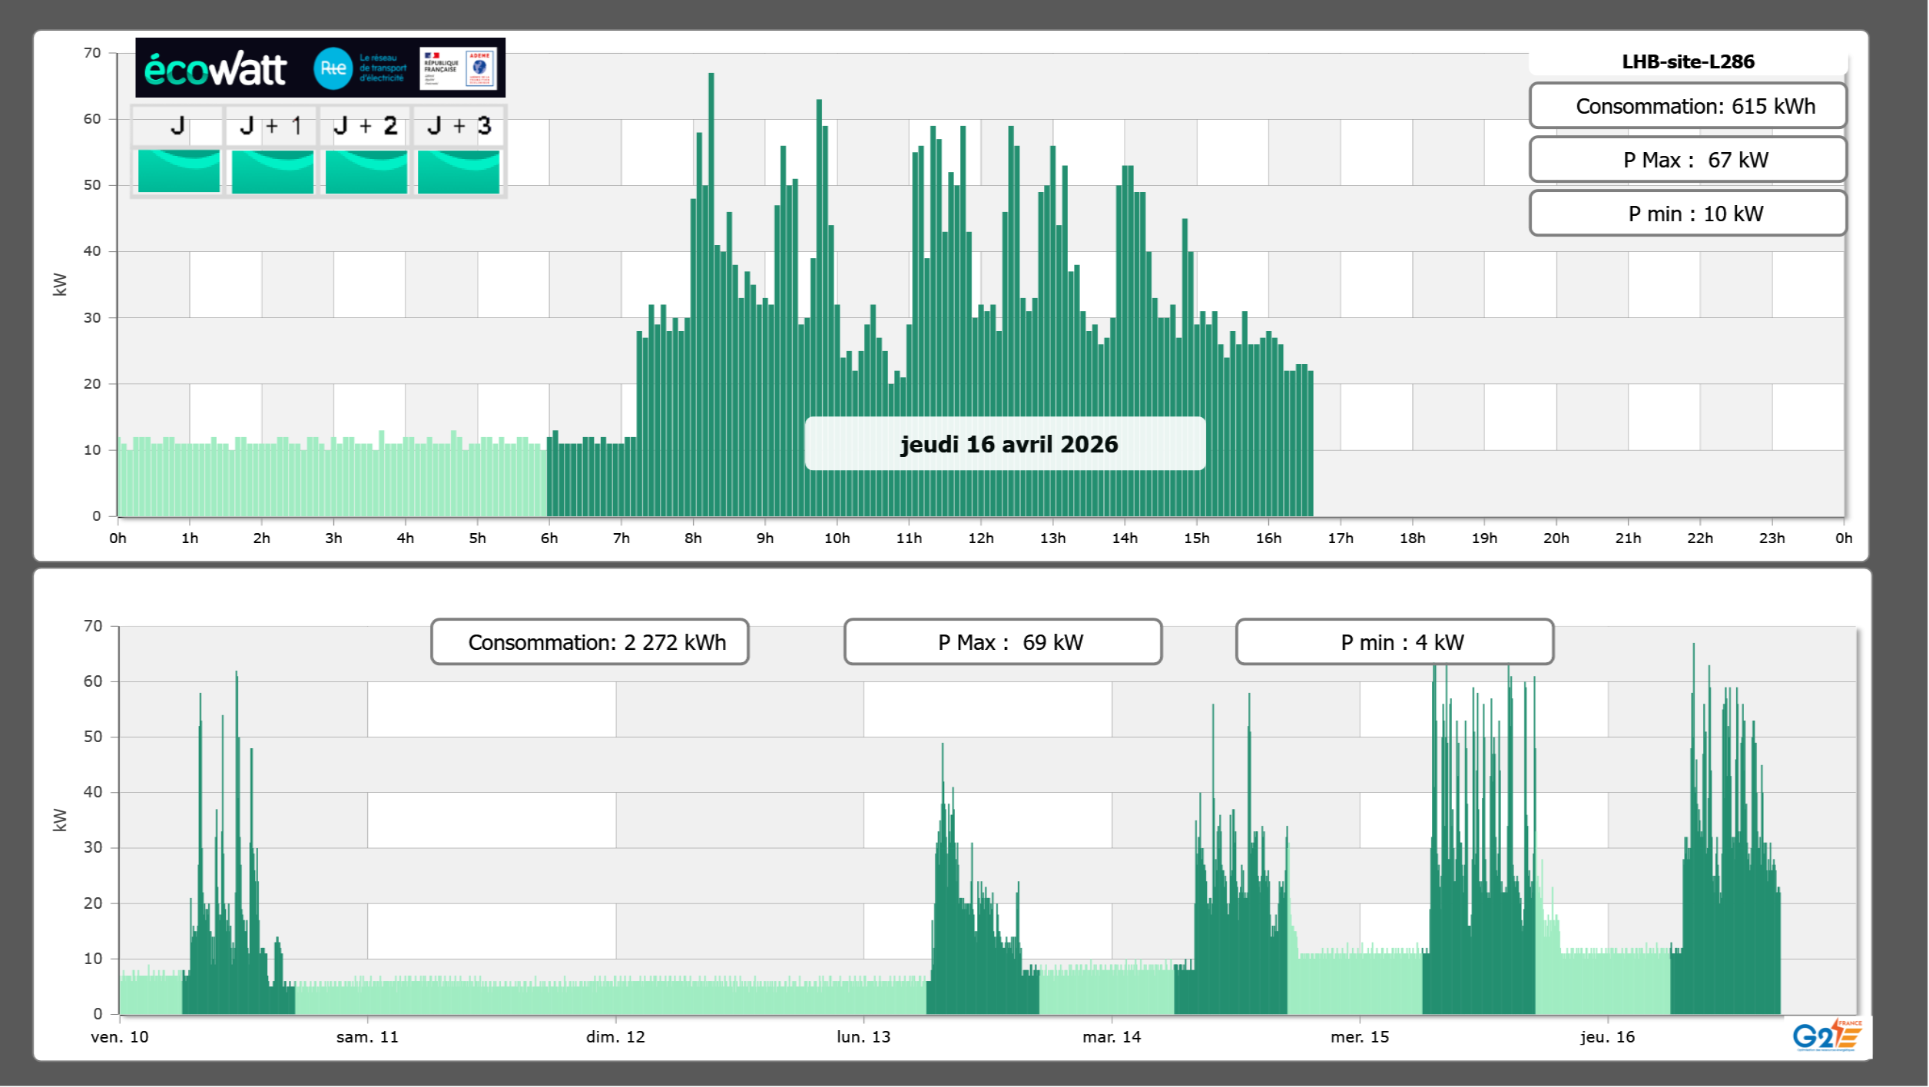The height and width of the screenshot is (1087, 1929).
Task: Click the lun. 13 label on weekly chart
Action: point(863,1037)
